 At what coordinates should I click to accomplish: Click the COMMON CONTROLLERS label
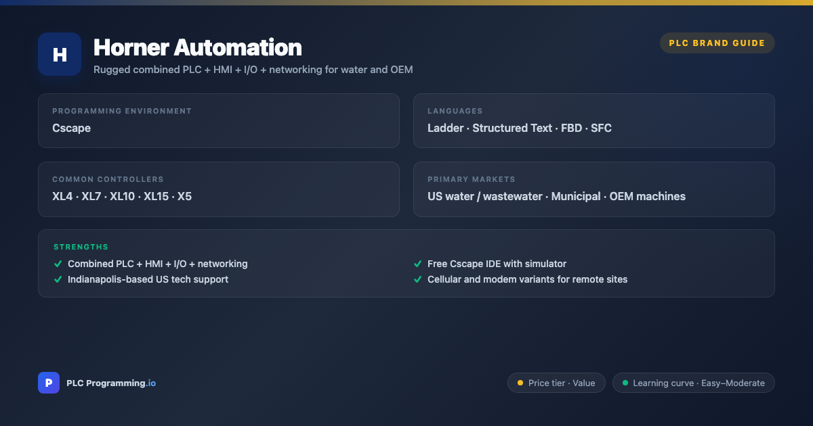(x=108, y=179)
